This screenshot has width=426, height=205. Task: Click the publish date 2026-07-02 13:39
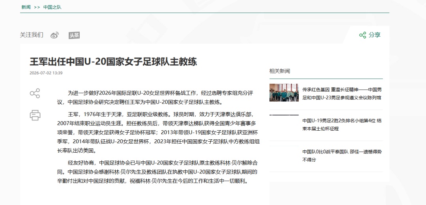coord(46,73)
